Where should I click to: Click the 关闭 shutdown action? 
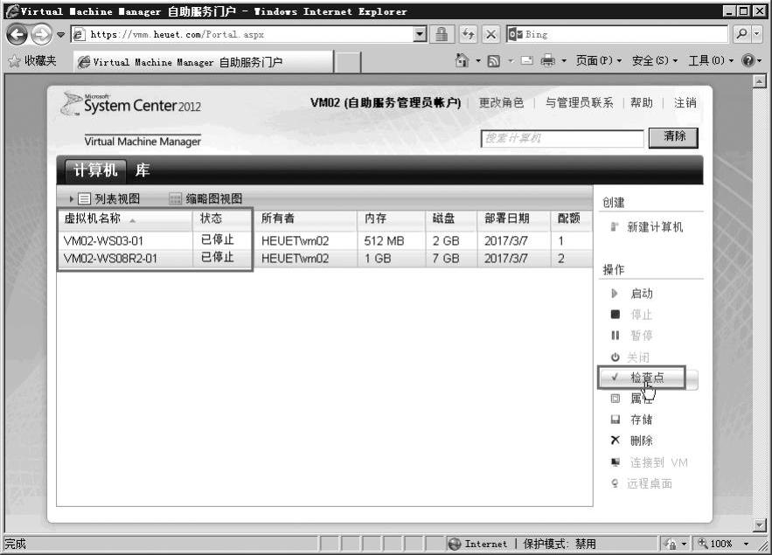630,357
